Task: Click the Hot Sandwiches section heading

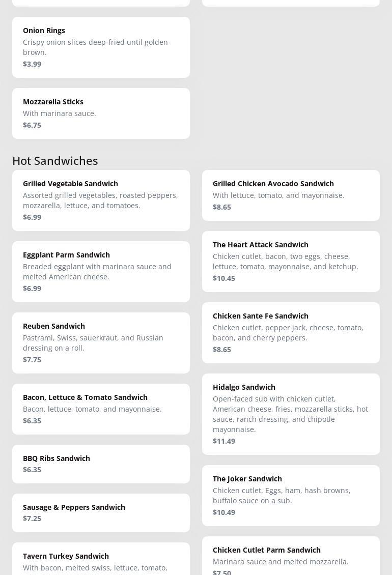Action: tap(55, 160)
